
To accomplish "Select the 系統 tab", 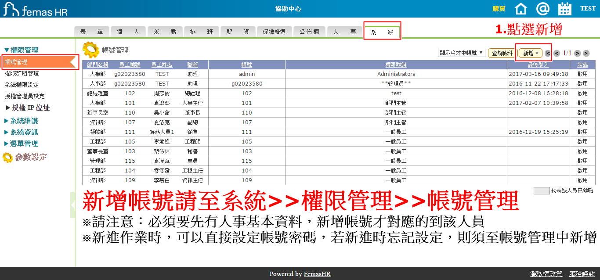I will (382, 32).
